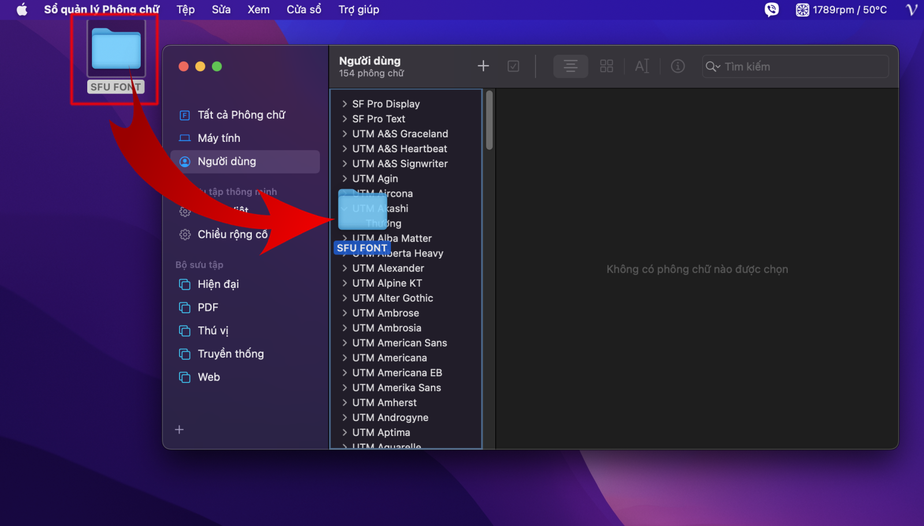Click the fan speed monitor icon
This screenshot has width=924, height=526.
802,9
